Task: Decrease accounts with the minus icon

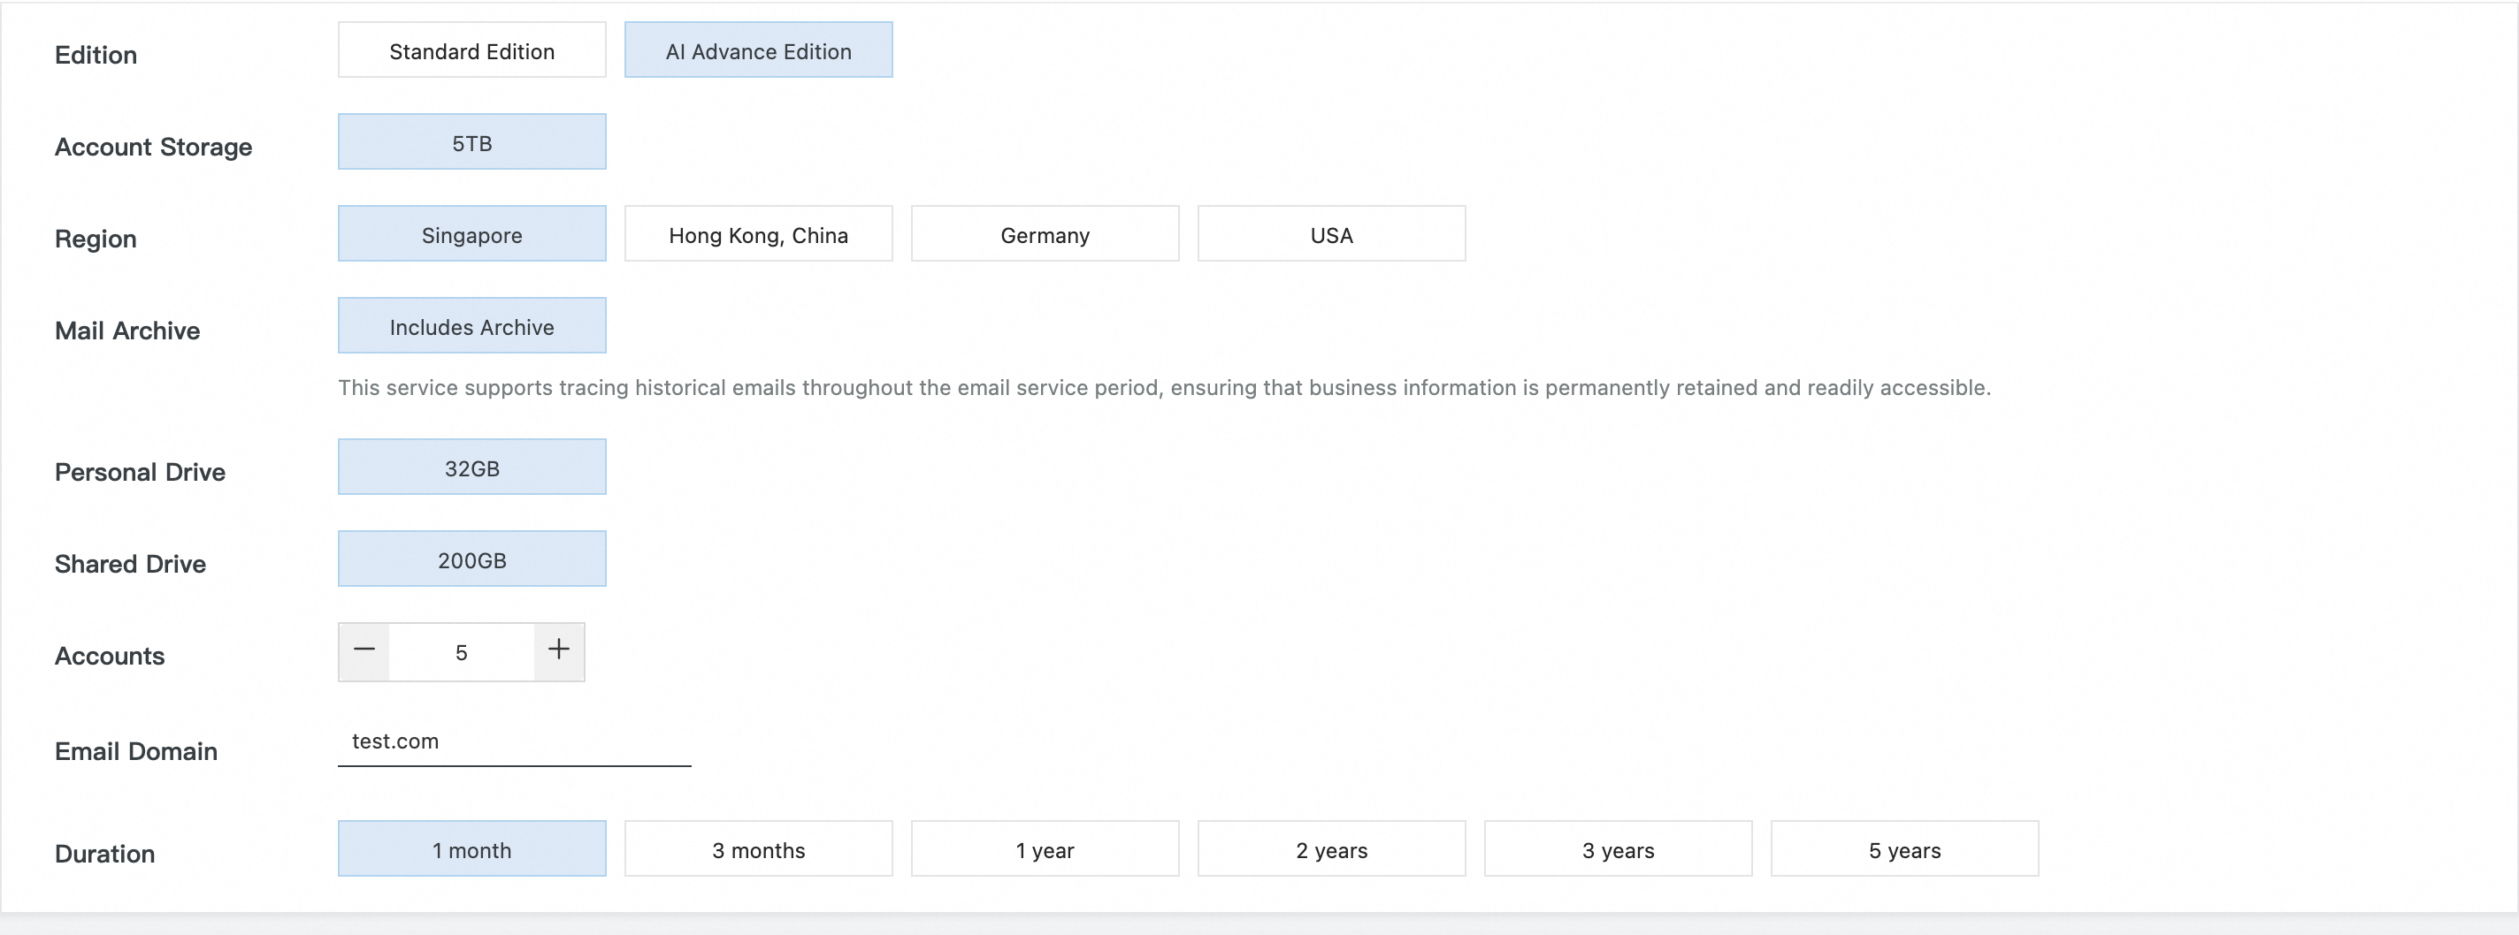Action: click(x=364, y=650)
